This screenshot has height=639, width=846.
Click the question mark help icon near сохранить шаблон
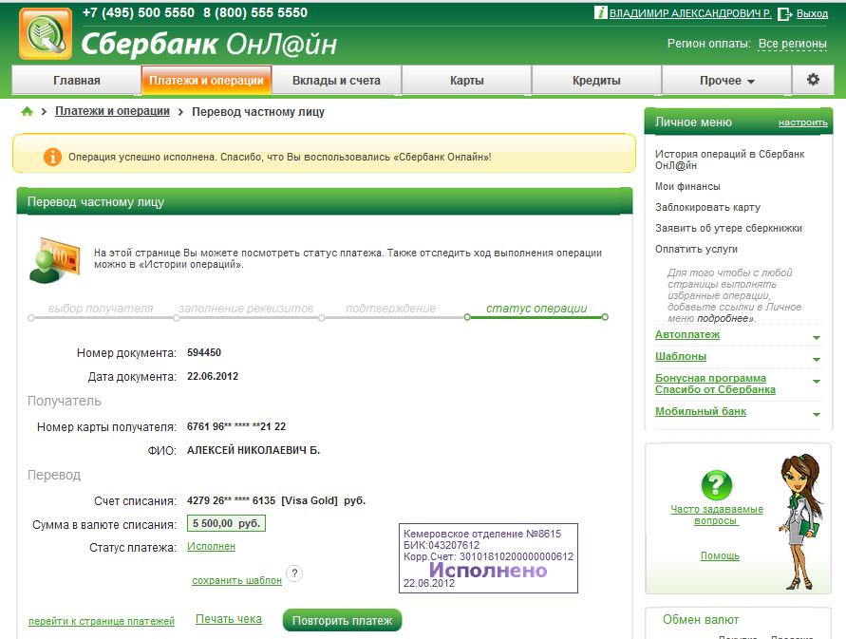tap(294, 573)
